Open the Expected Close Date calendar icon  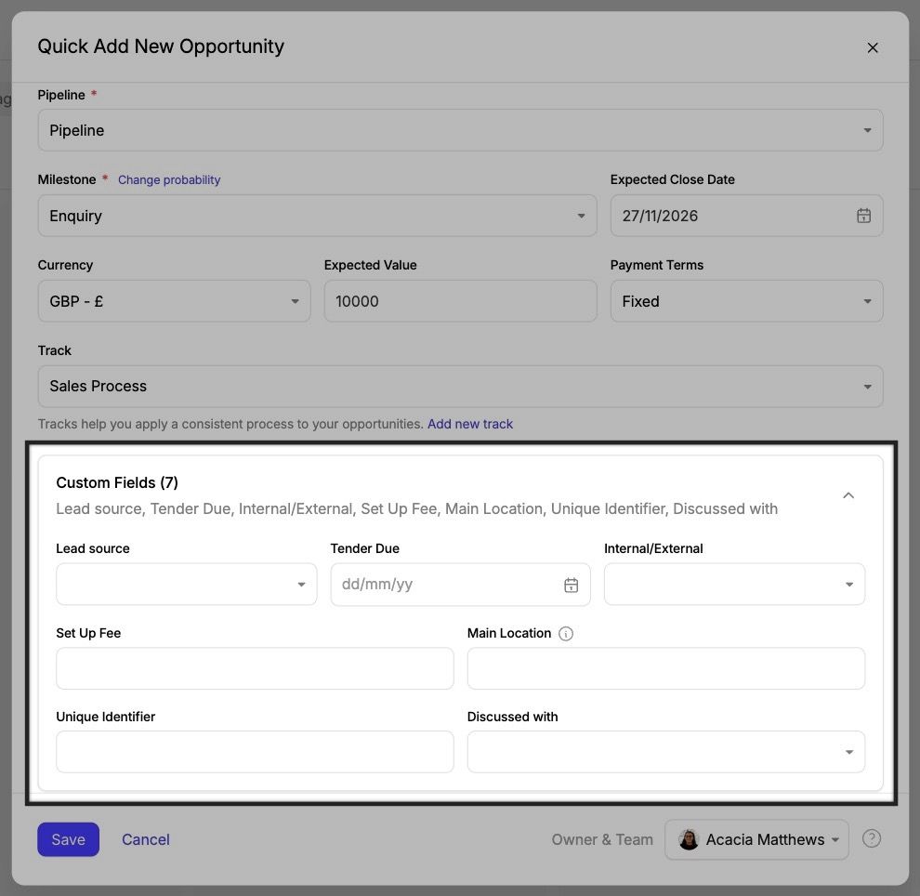click(863, 216)
